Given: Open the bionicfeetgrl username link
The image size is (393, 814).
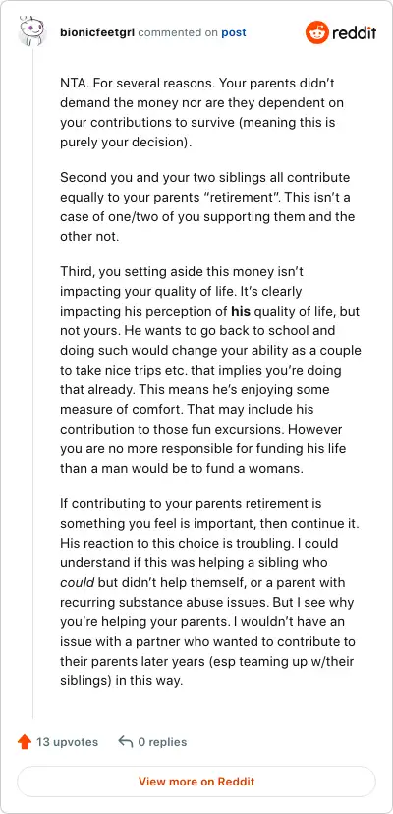Looking at the screenshot, I should click(97, 33).
